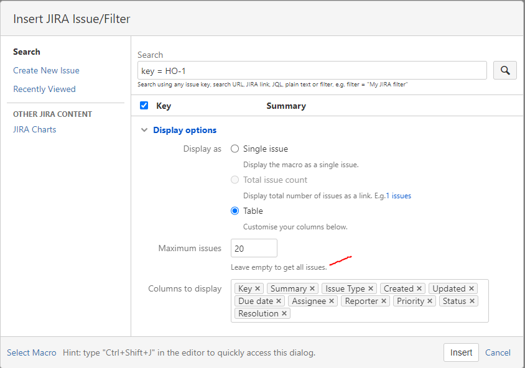Click the Cancel link
The width and height of the screenshot is (525, 368).
point(498,352)
